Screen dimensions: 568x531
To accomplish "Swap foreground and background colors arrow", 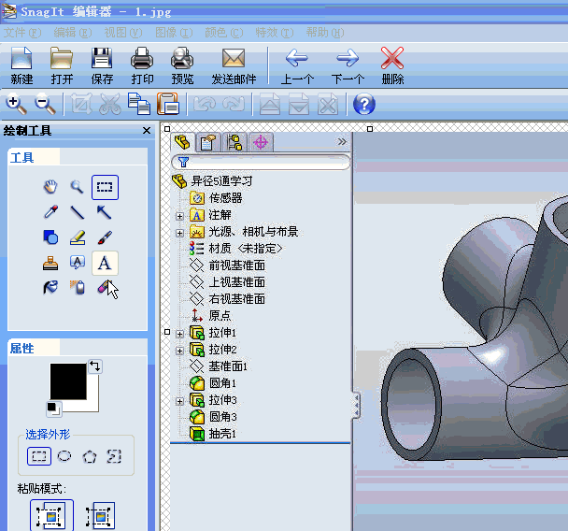I will (x=95, y=366).
